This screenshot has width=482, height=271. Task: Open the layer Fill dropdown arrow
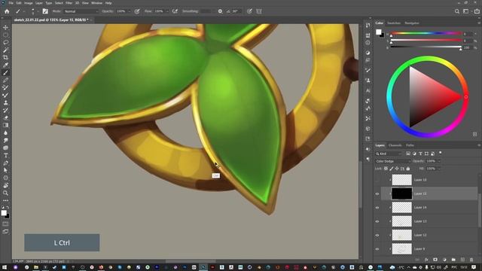click(x=439, y=169)
